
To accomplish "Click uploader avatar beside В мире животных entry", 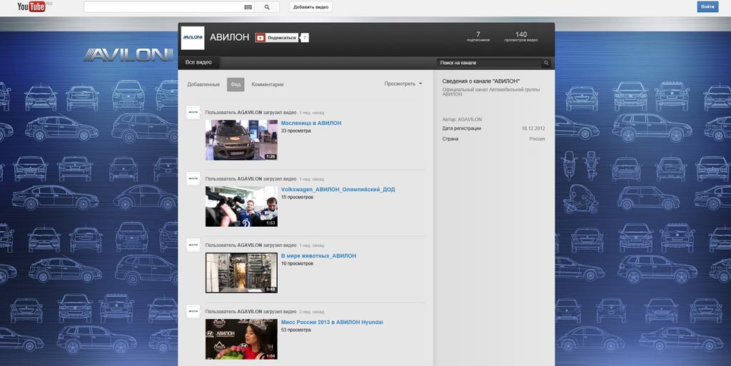I will [193, 245].
